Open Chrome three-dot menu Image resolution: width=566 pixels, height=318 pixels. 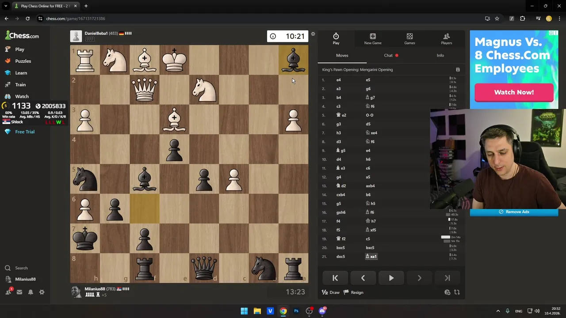pyautogui.click(x=560, y=19)
